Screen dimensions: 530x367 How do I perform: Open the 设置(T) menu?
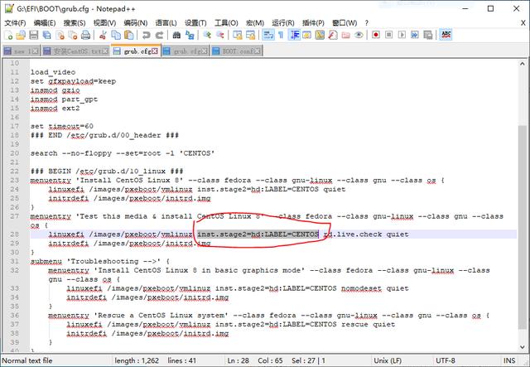point(195,23)
